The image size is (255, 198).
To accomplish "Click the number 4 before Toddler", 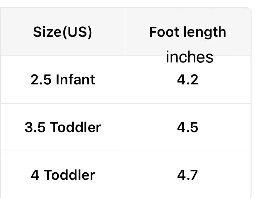I will 35,175.
